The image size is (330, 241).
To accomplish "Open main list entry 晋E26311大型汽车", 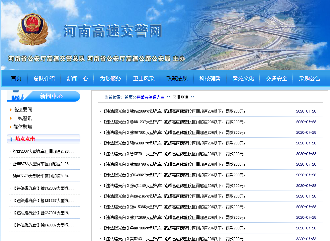I will 177,239.
